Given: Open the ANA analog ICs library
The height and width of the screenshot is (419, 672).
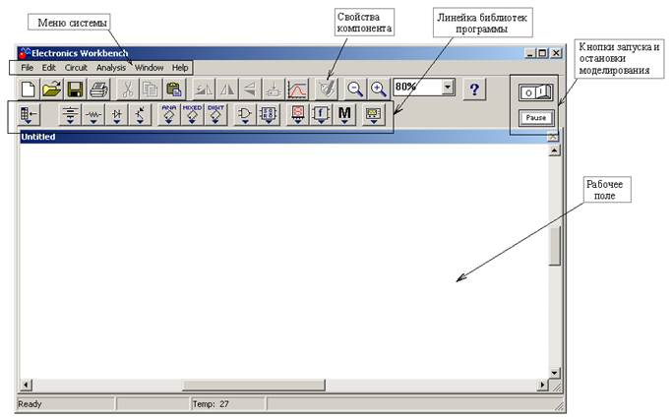Looking at the screenshot, I should pyautogui.click(x=168, y=115).
